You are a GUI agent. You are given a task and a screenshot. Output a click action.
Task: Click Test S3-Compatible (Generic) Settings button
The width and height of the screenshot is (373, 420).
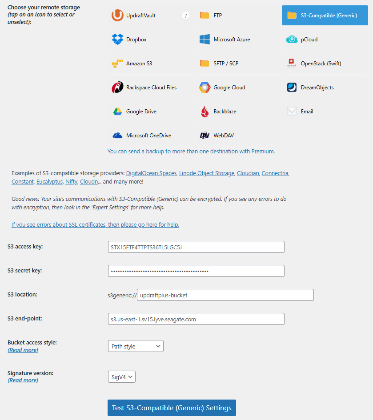tap(172, 408)
